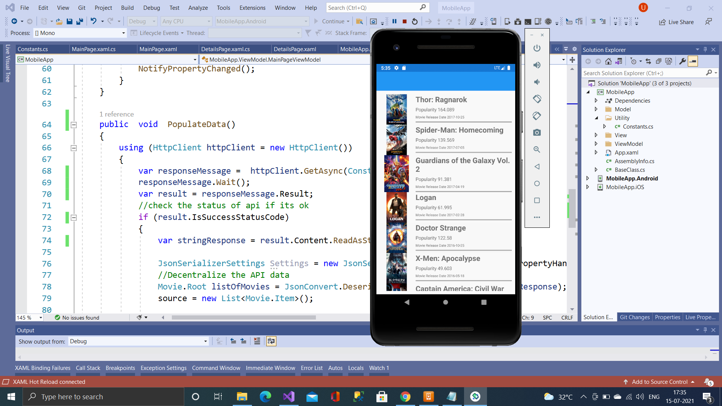
Task: Toggle word wrap in Output panel
Action: (271, 341)
